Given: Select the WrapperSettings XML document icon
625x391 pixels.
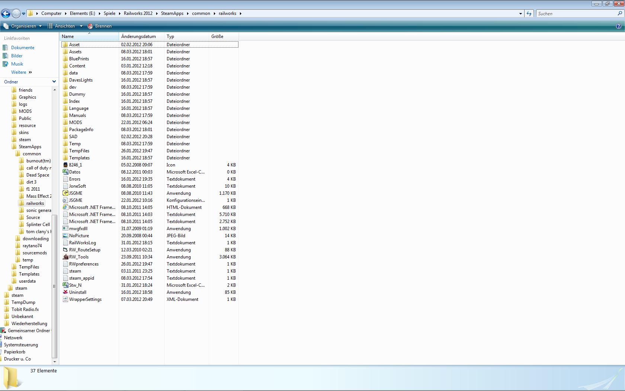Looking at the screenshot, I should coord(65,299).
